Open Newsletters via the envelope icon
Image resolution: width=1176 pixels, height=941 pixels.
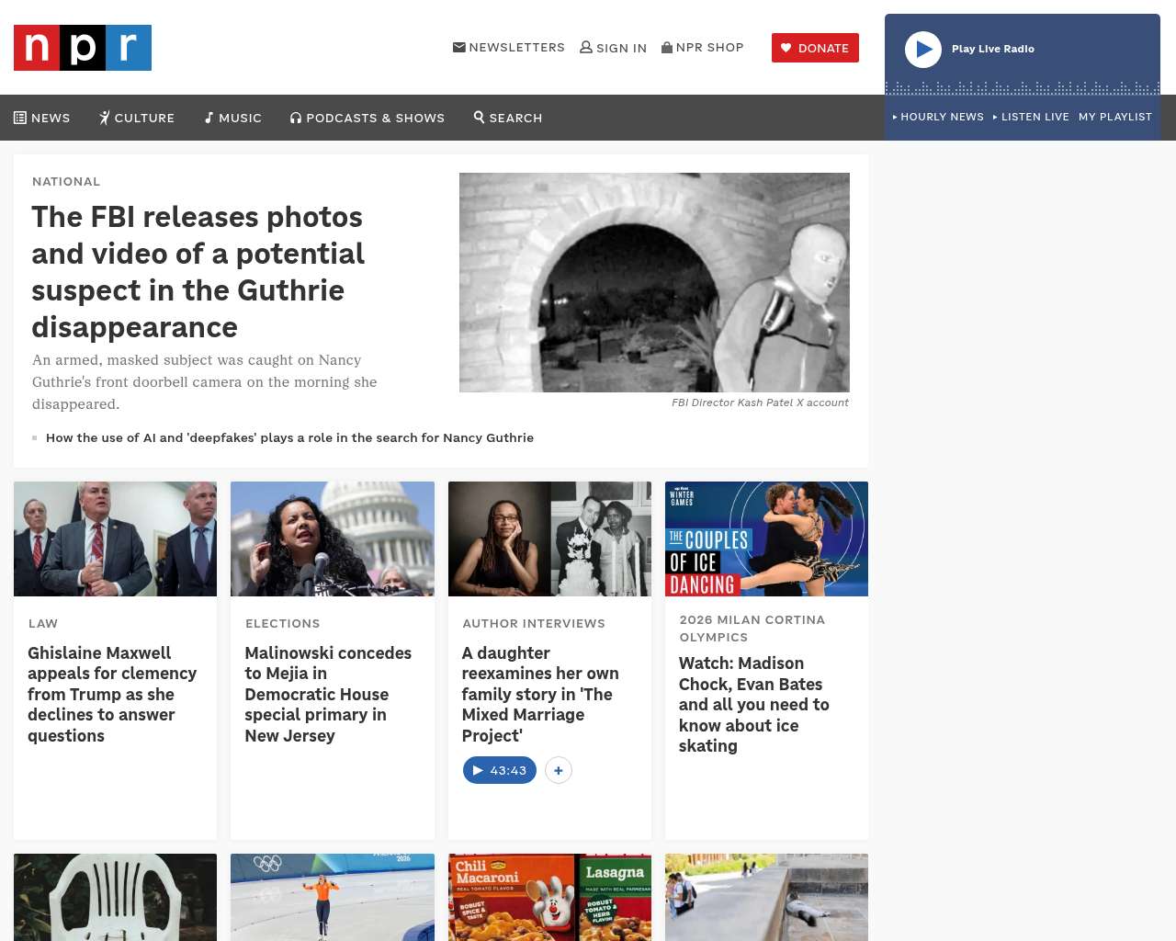click(x=459, y=48)
